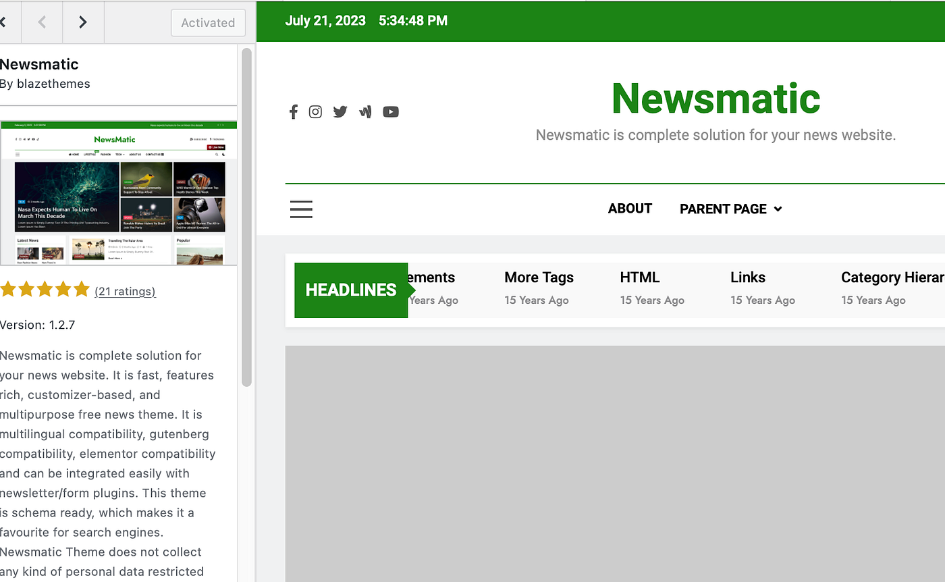The height and width of the screenshot is (582, 945).
Task: Click the 'Version: 1.2.7' text
Action: (37, 325)
